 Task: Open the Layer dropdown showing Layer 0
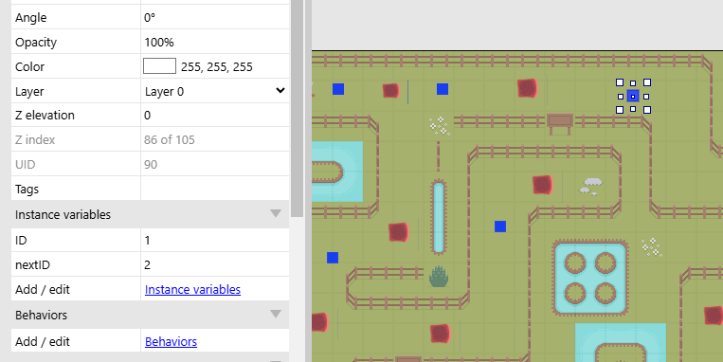(x=215, y=91)
